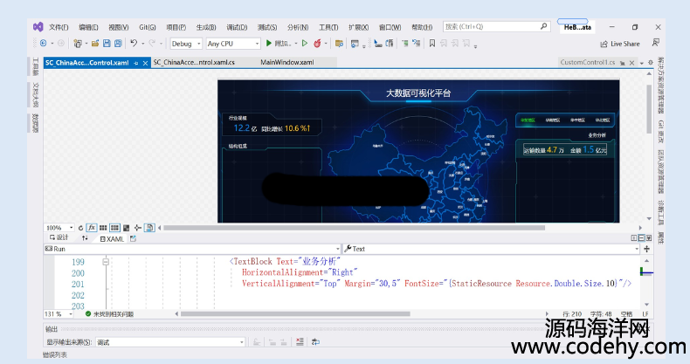Viewport: 690px width, 364px height.
Task: Click the designer fx effects button
Action: 92,228
